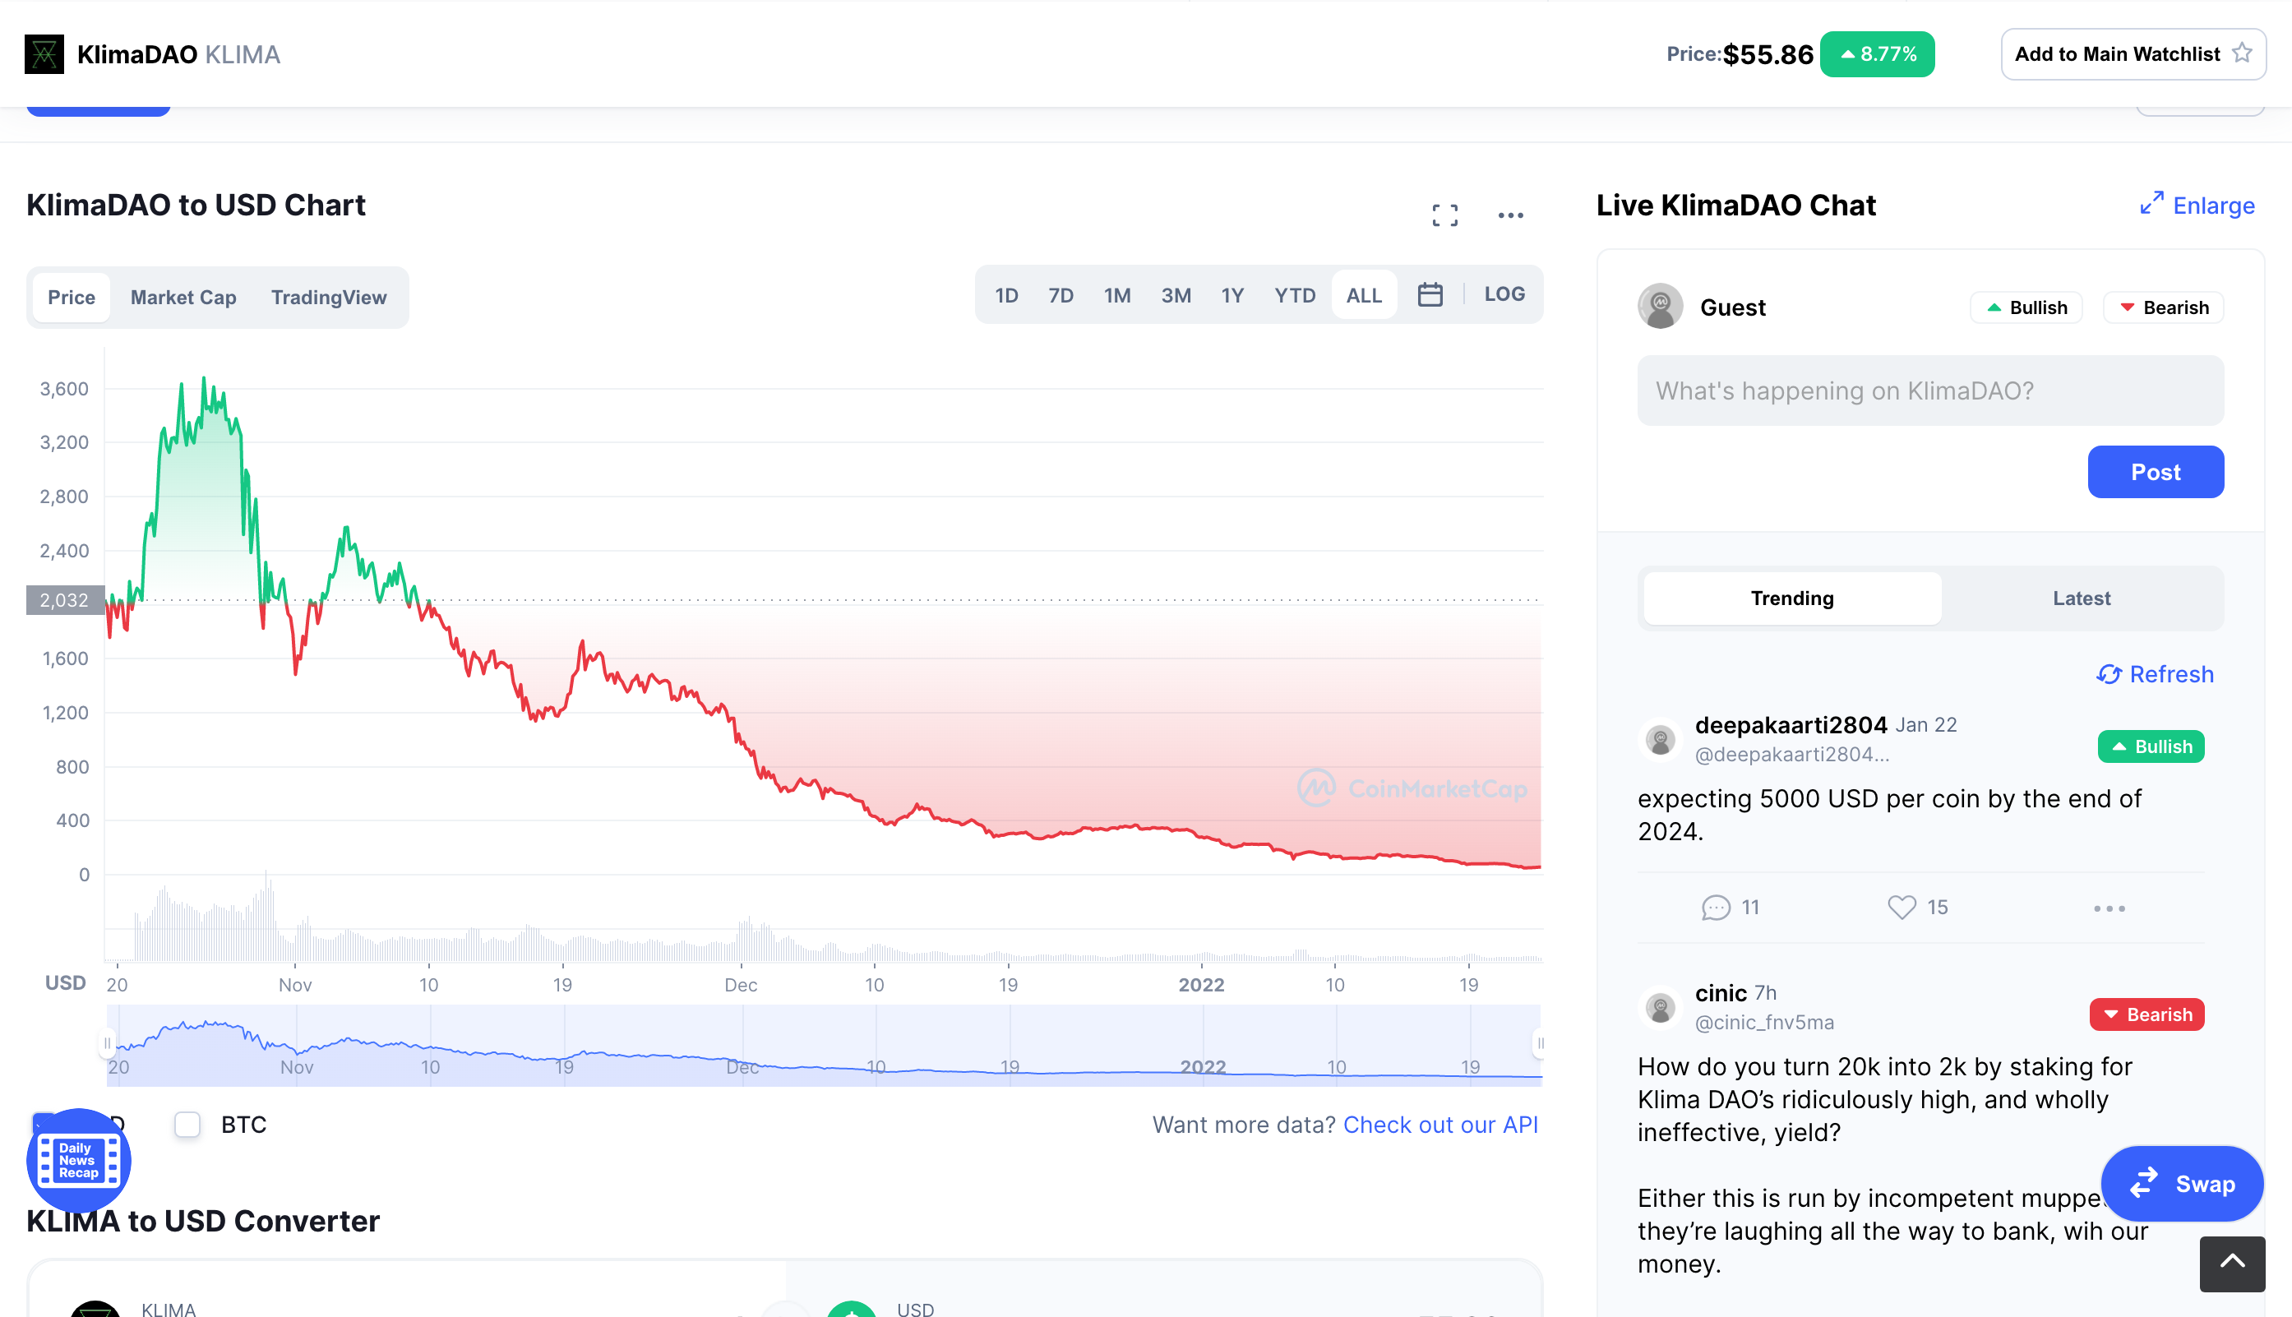Select Bearish sentiment for your post
The image size is (2292, 1317).
(2164, 307)
